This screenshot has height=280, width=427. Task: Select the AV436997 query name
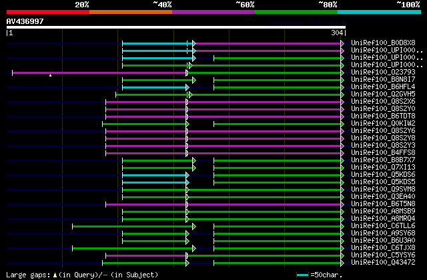25,21
